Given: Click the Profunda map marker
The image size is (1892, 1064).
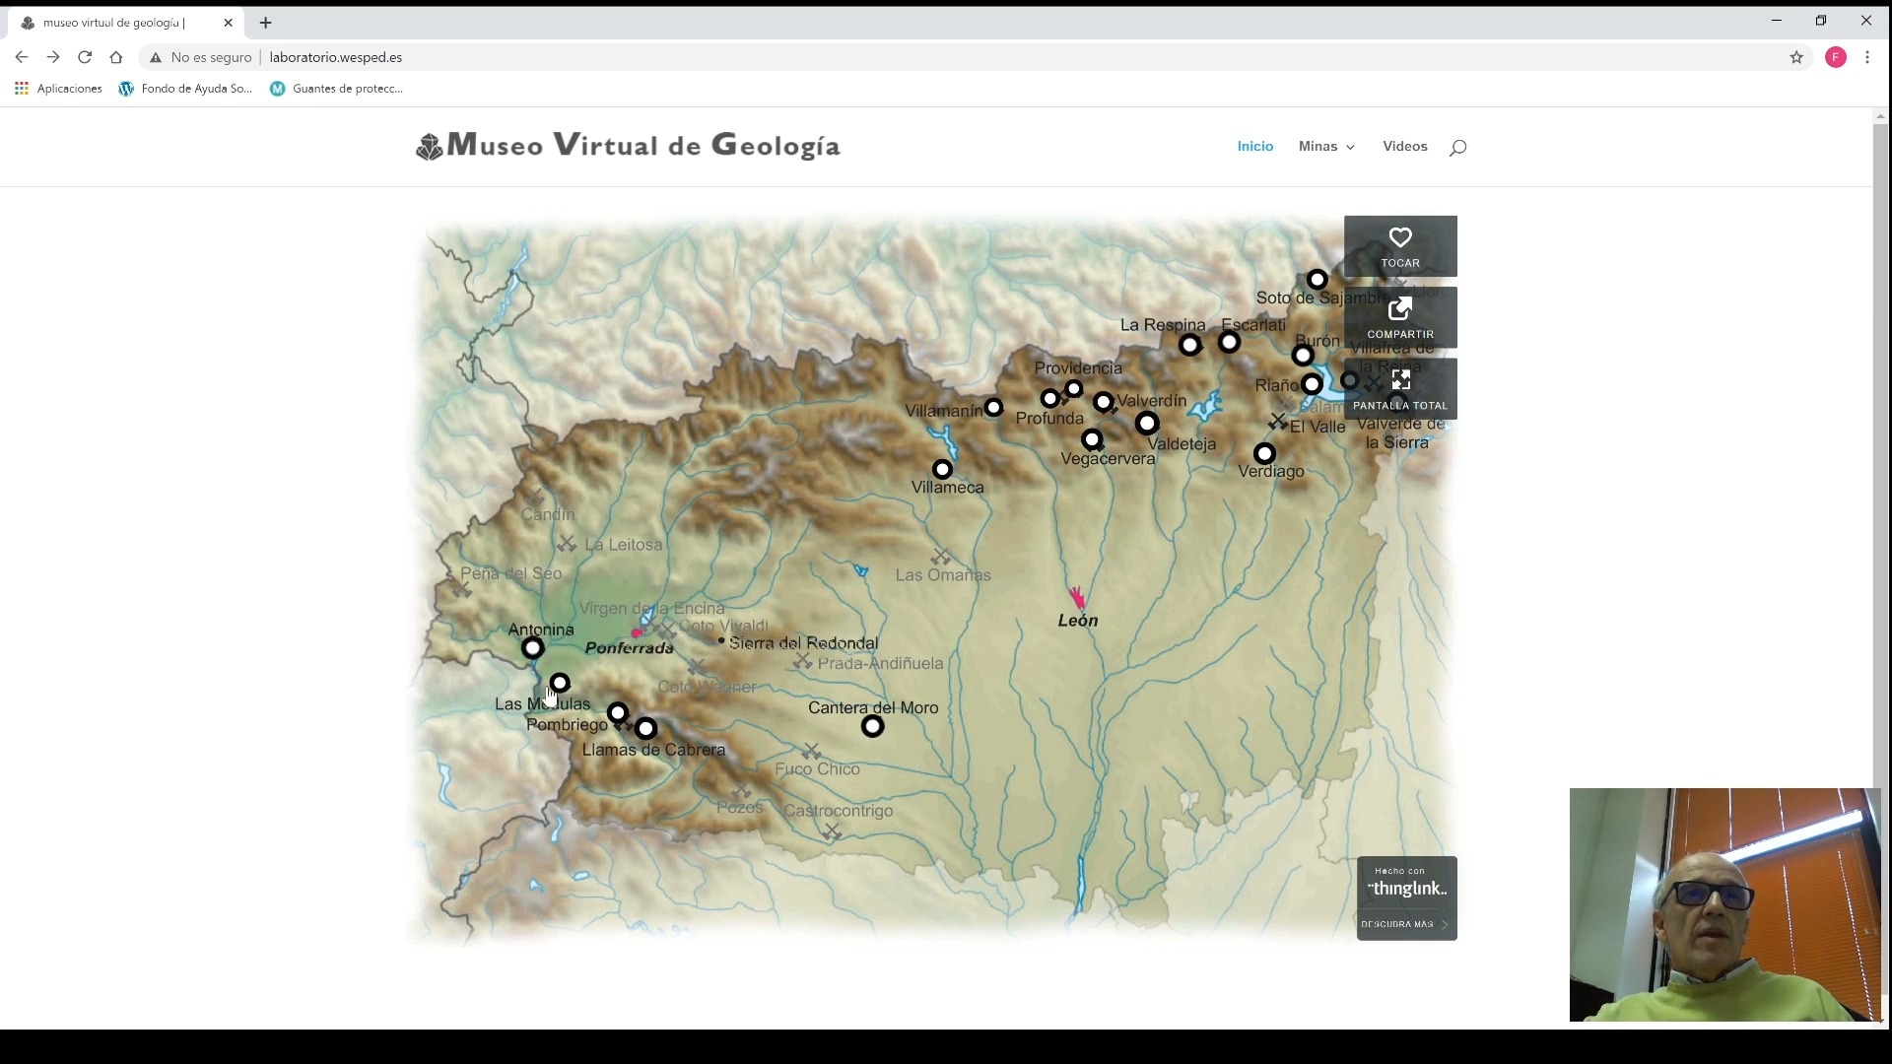Looking at the screenshot, I should pos(1050,399).
